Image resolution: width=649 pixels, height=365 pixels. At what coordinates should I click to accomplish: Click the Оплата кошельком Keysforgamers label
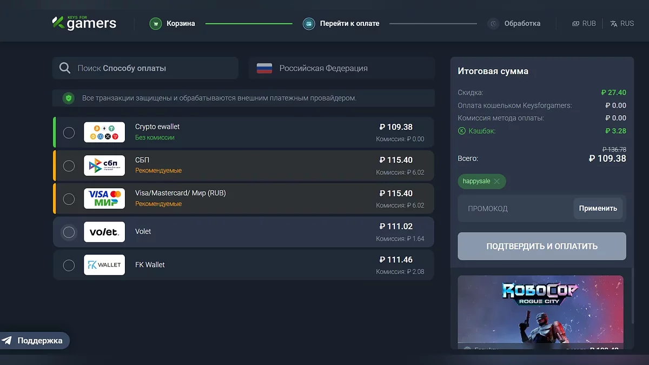coord(515,105)
